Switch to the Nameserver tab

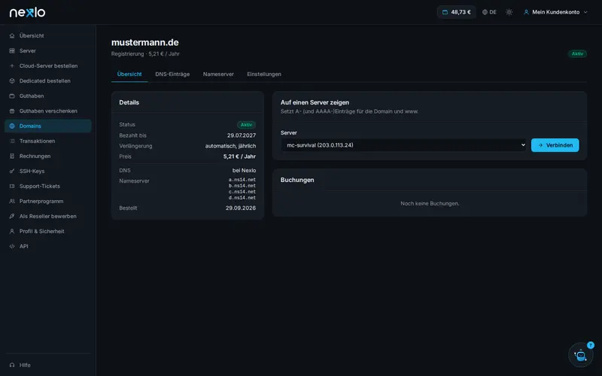pos(218,74)
